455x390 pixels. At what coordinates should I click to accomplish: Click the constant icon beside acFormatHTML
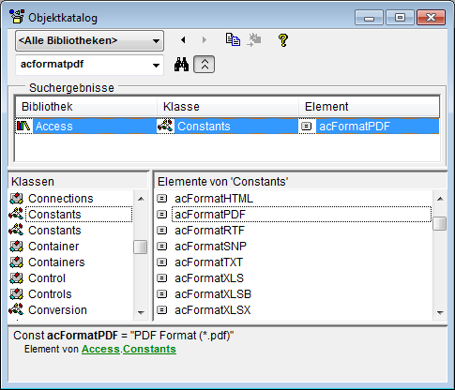pos(162,199)
